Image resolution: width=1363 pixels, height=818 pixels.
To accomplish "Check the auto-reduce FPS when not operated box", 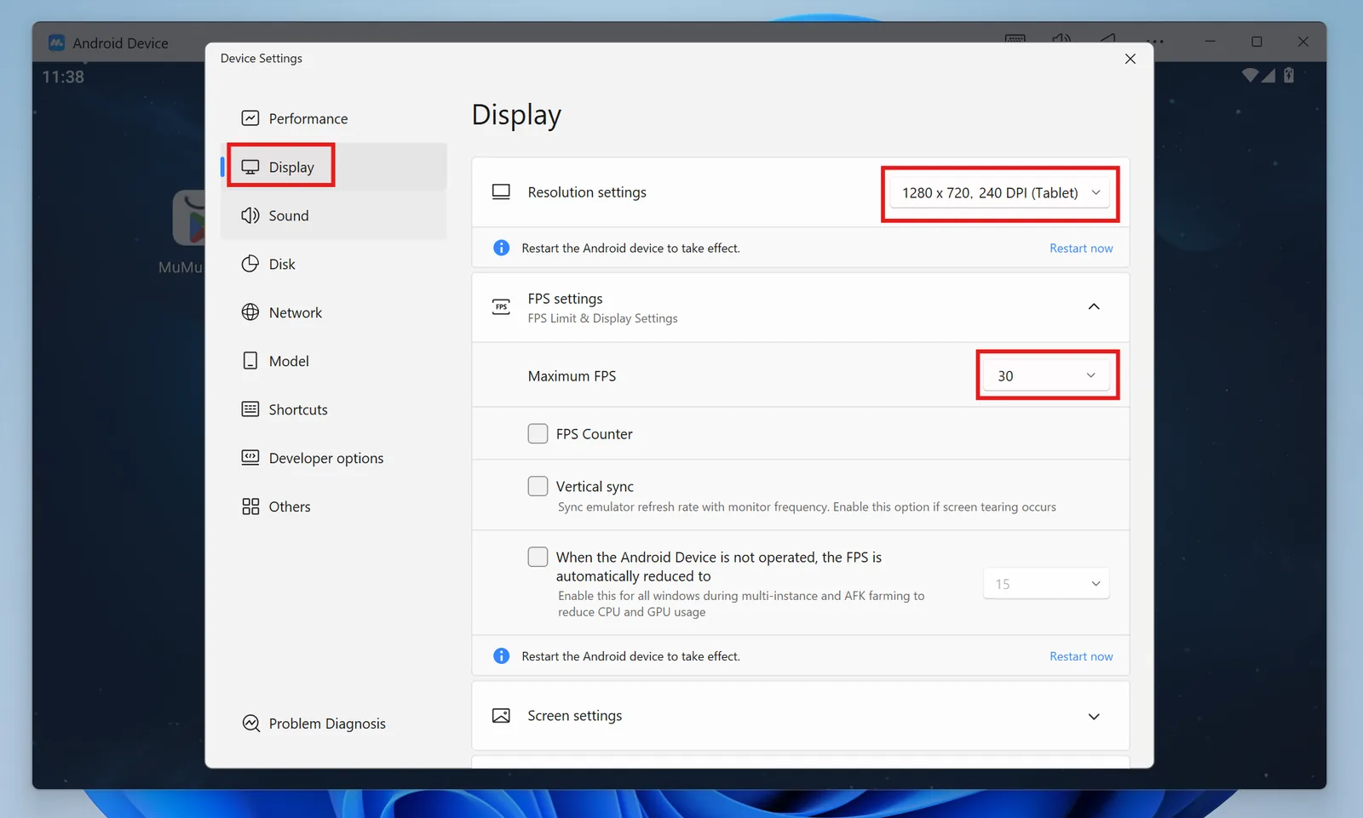I will [x=538, y=557].
